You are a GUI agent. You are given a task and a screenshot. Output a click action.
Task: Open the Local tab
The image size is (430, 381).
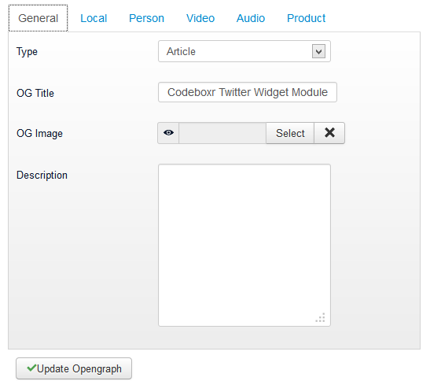[94, 18]
